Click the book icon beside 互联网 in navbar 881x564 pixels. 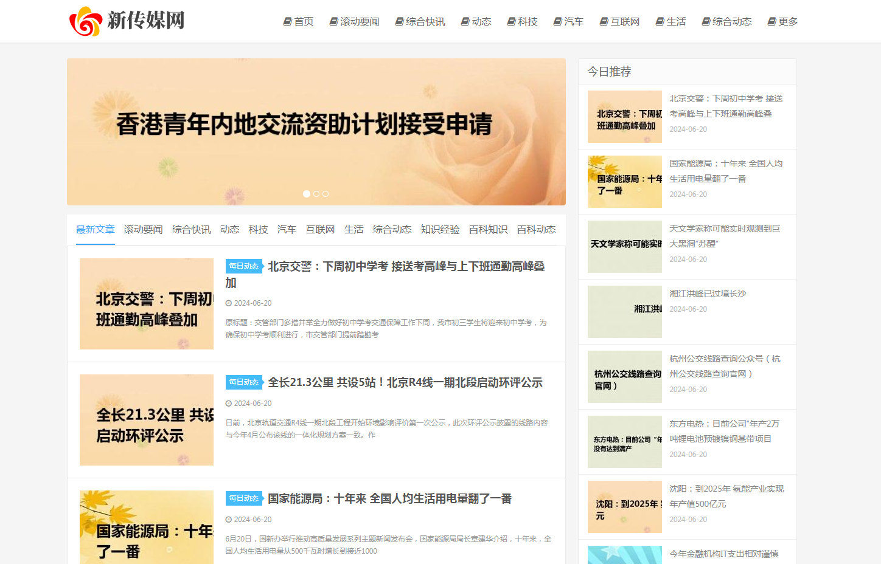(x=604, y=21)
